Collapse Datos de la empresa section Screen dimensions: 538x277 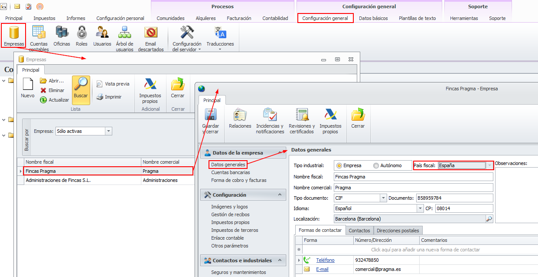(280, 153)
